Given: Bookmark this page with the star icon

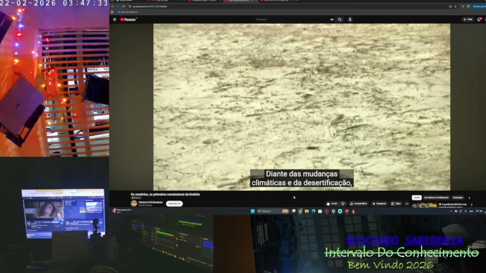Looking at the screenshot, I should (455, 6).
